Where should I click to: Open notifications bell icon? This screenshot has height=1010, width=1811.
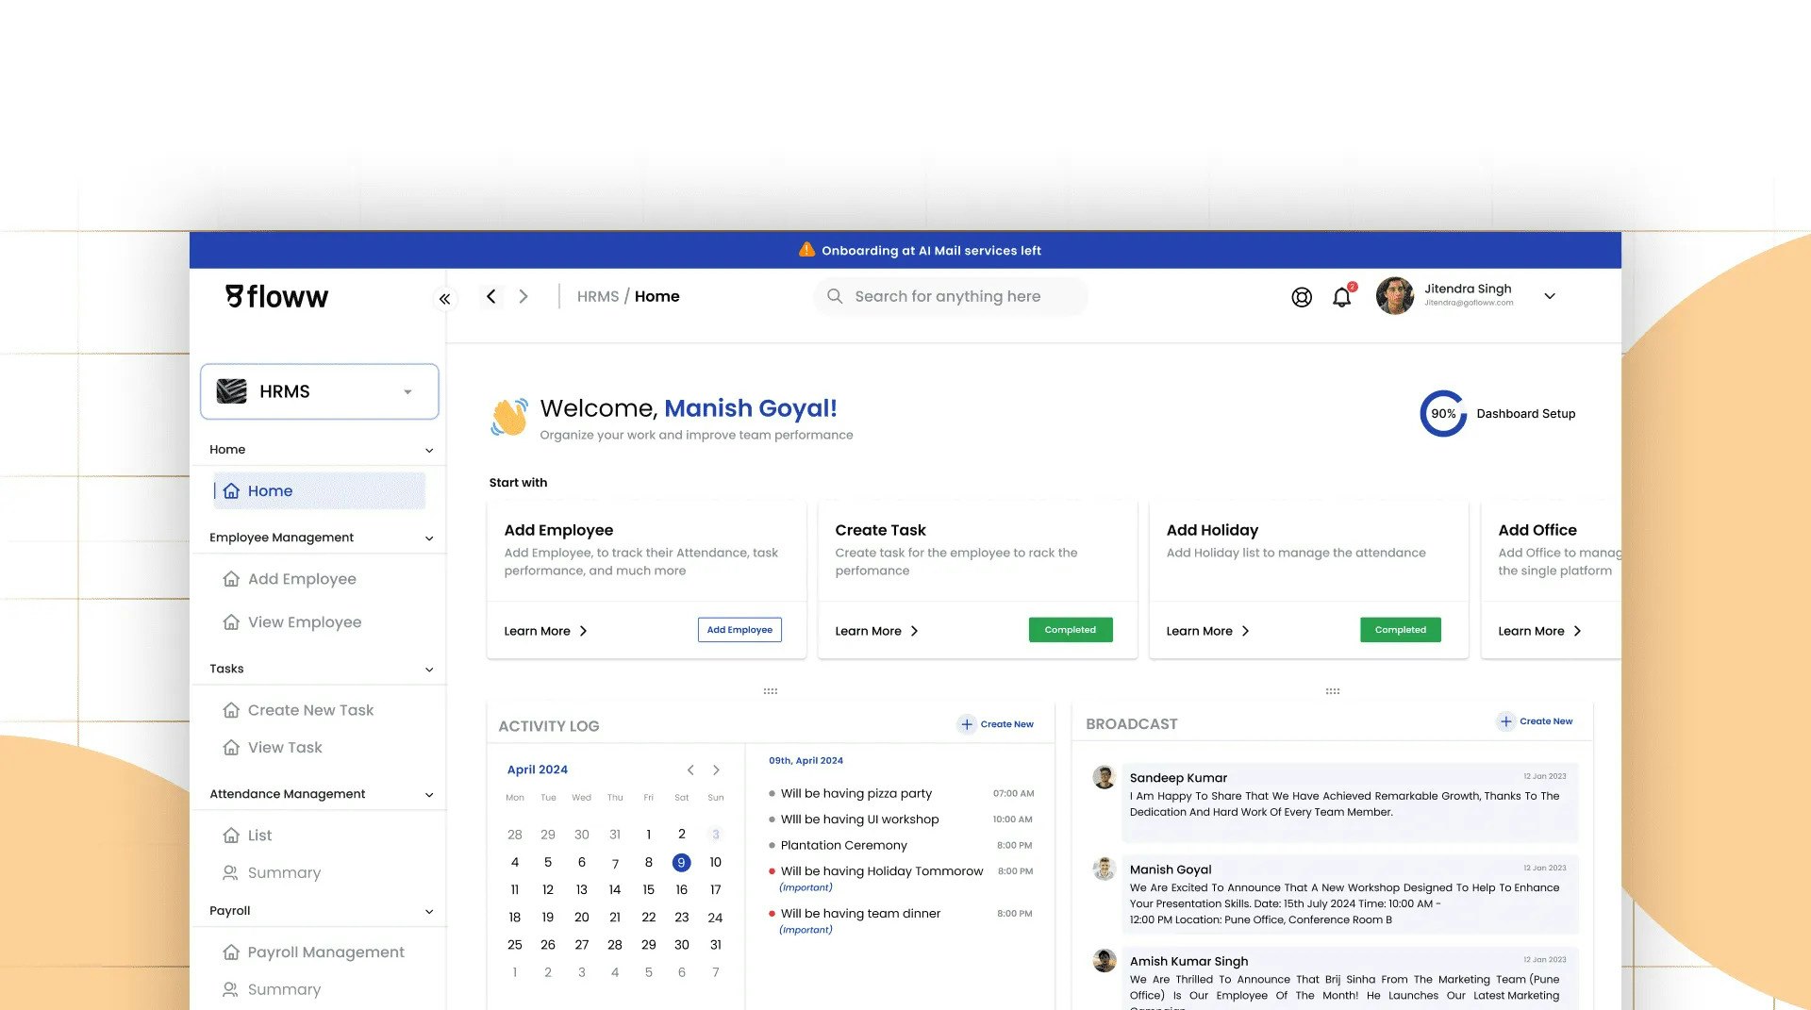(x=1341, y=297)
